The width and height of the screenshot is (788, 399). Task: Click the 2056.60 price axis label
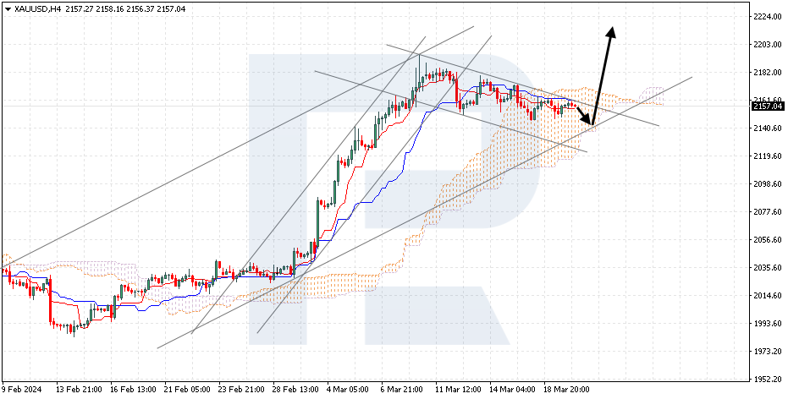pos(768,240)
